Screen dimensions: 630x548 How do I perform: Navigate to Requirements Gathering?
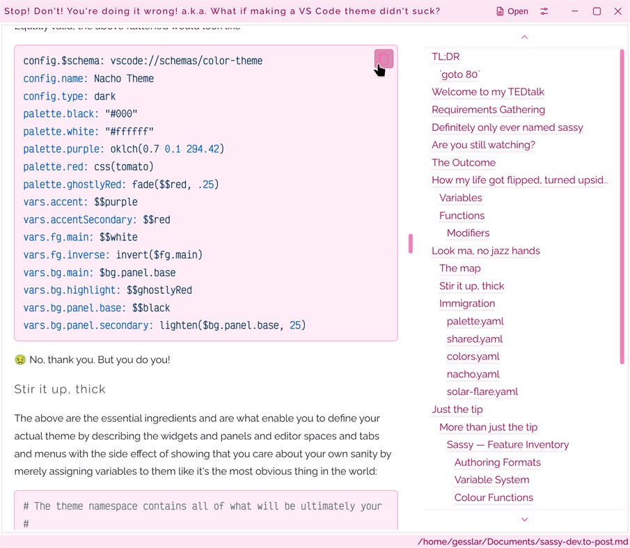(488, 110)
